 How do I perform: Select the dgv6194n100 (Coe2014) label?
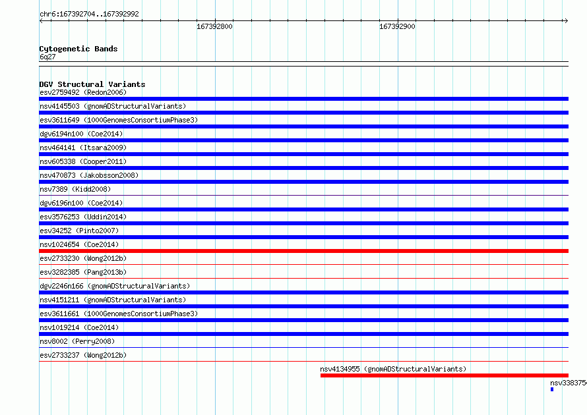pyautogui.click(x=81, y=134)
